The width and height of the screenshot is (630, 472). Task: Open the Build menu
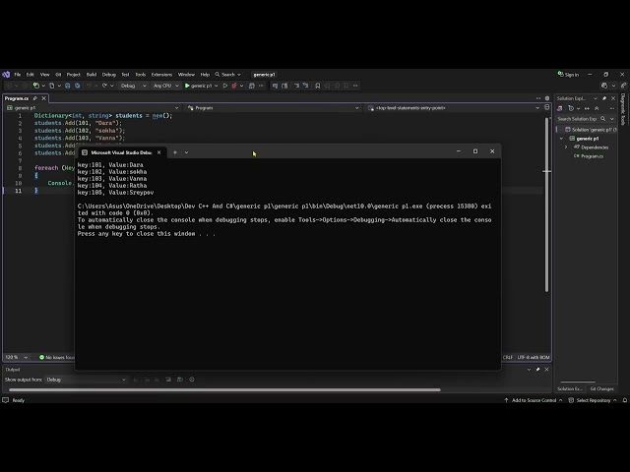[92, 75]
